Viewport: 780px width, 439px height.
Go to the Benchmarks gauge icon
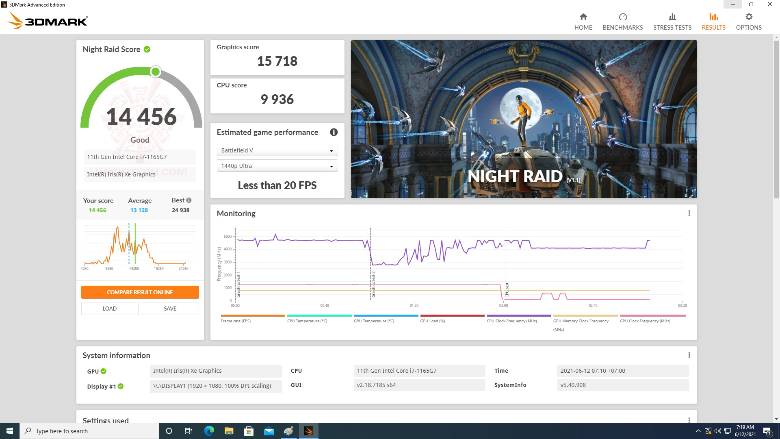tap(622, 17)
